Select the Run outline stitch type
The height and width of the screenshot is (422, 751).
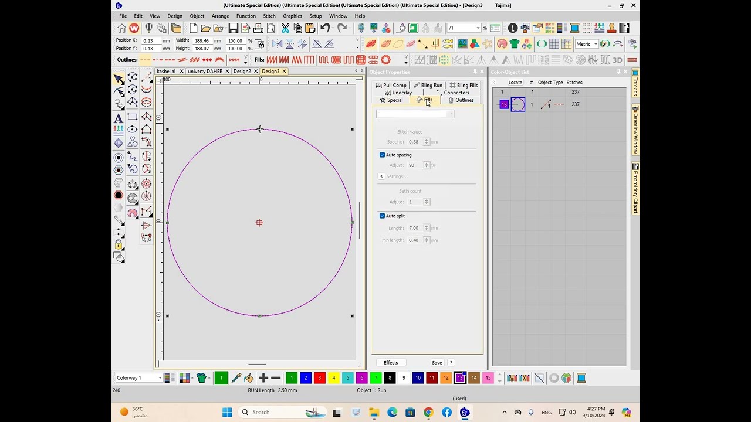point(146,60)
